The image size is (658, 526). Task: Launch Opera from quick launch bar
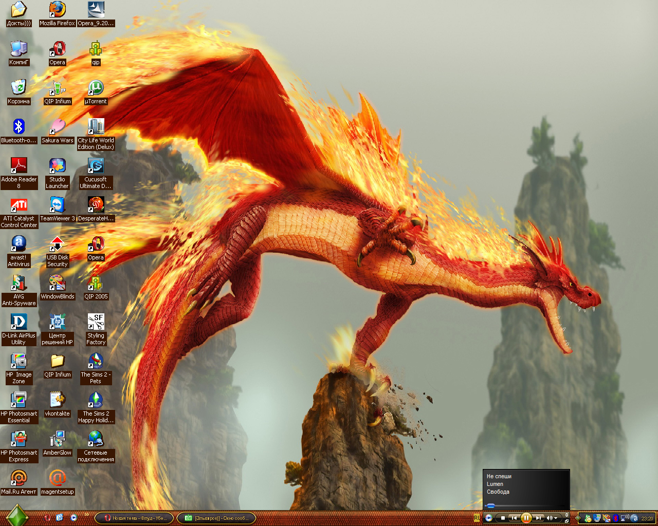coord(47,518)
